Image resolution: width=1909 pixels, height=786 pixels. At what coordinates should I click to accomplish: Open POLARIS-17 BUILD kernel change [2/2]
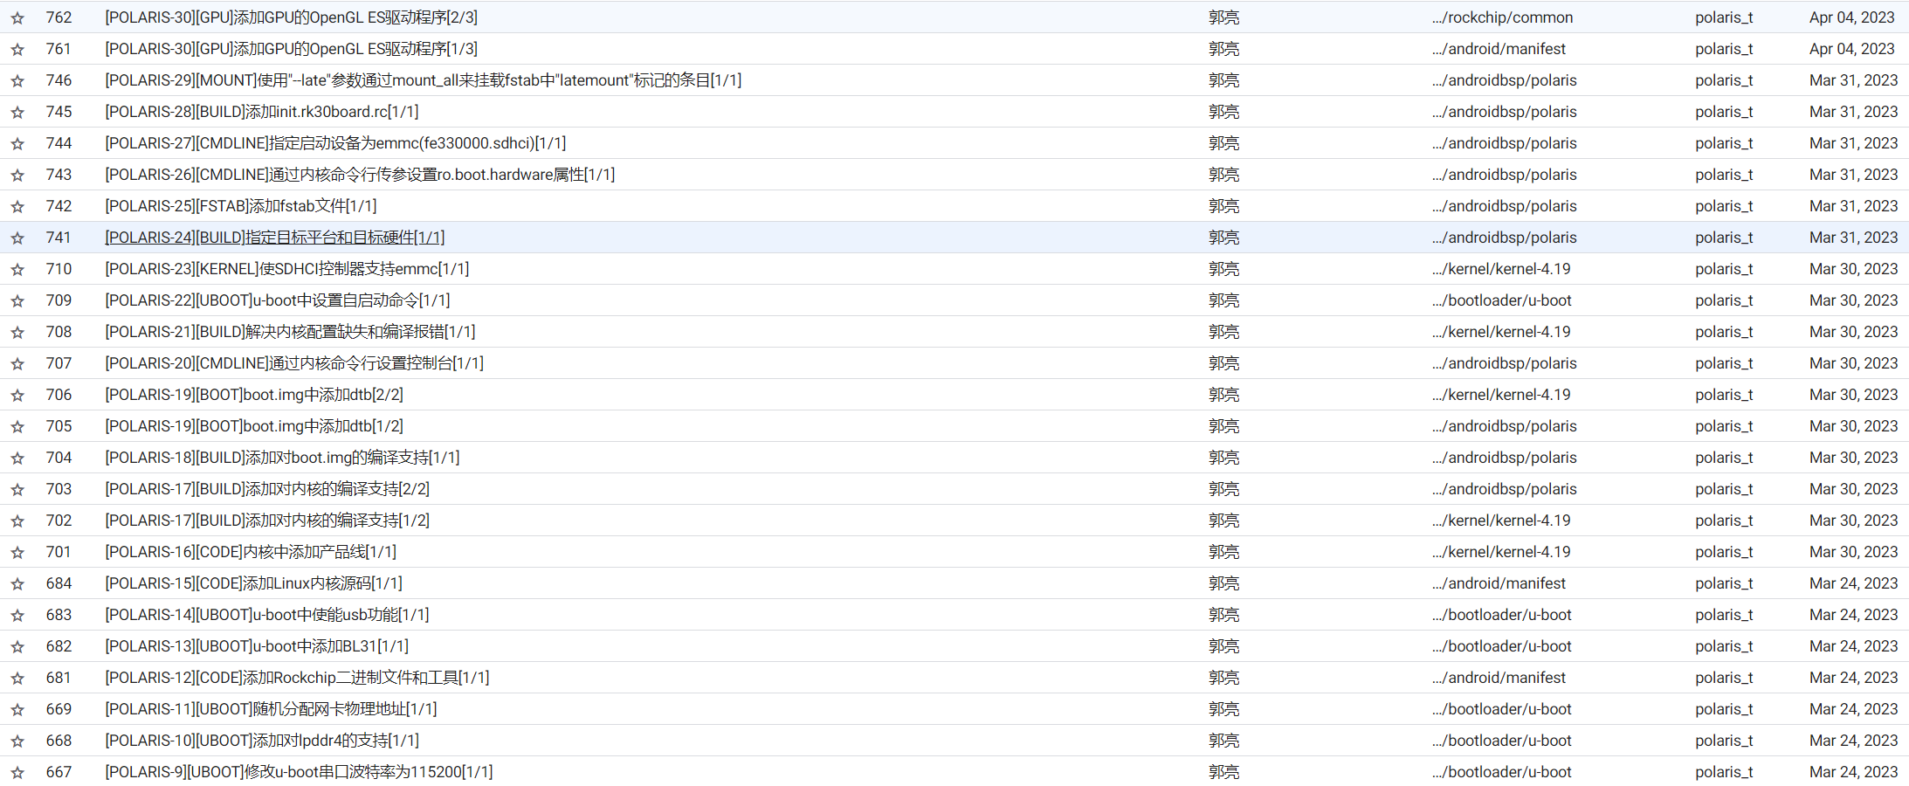click(267, 489)
